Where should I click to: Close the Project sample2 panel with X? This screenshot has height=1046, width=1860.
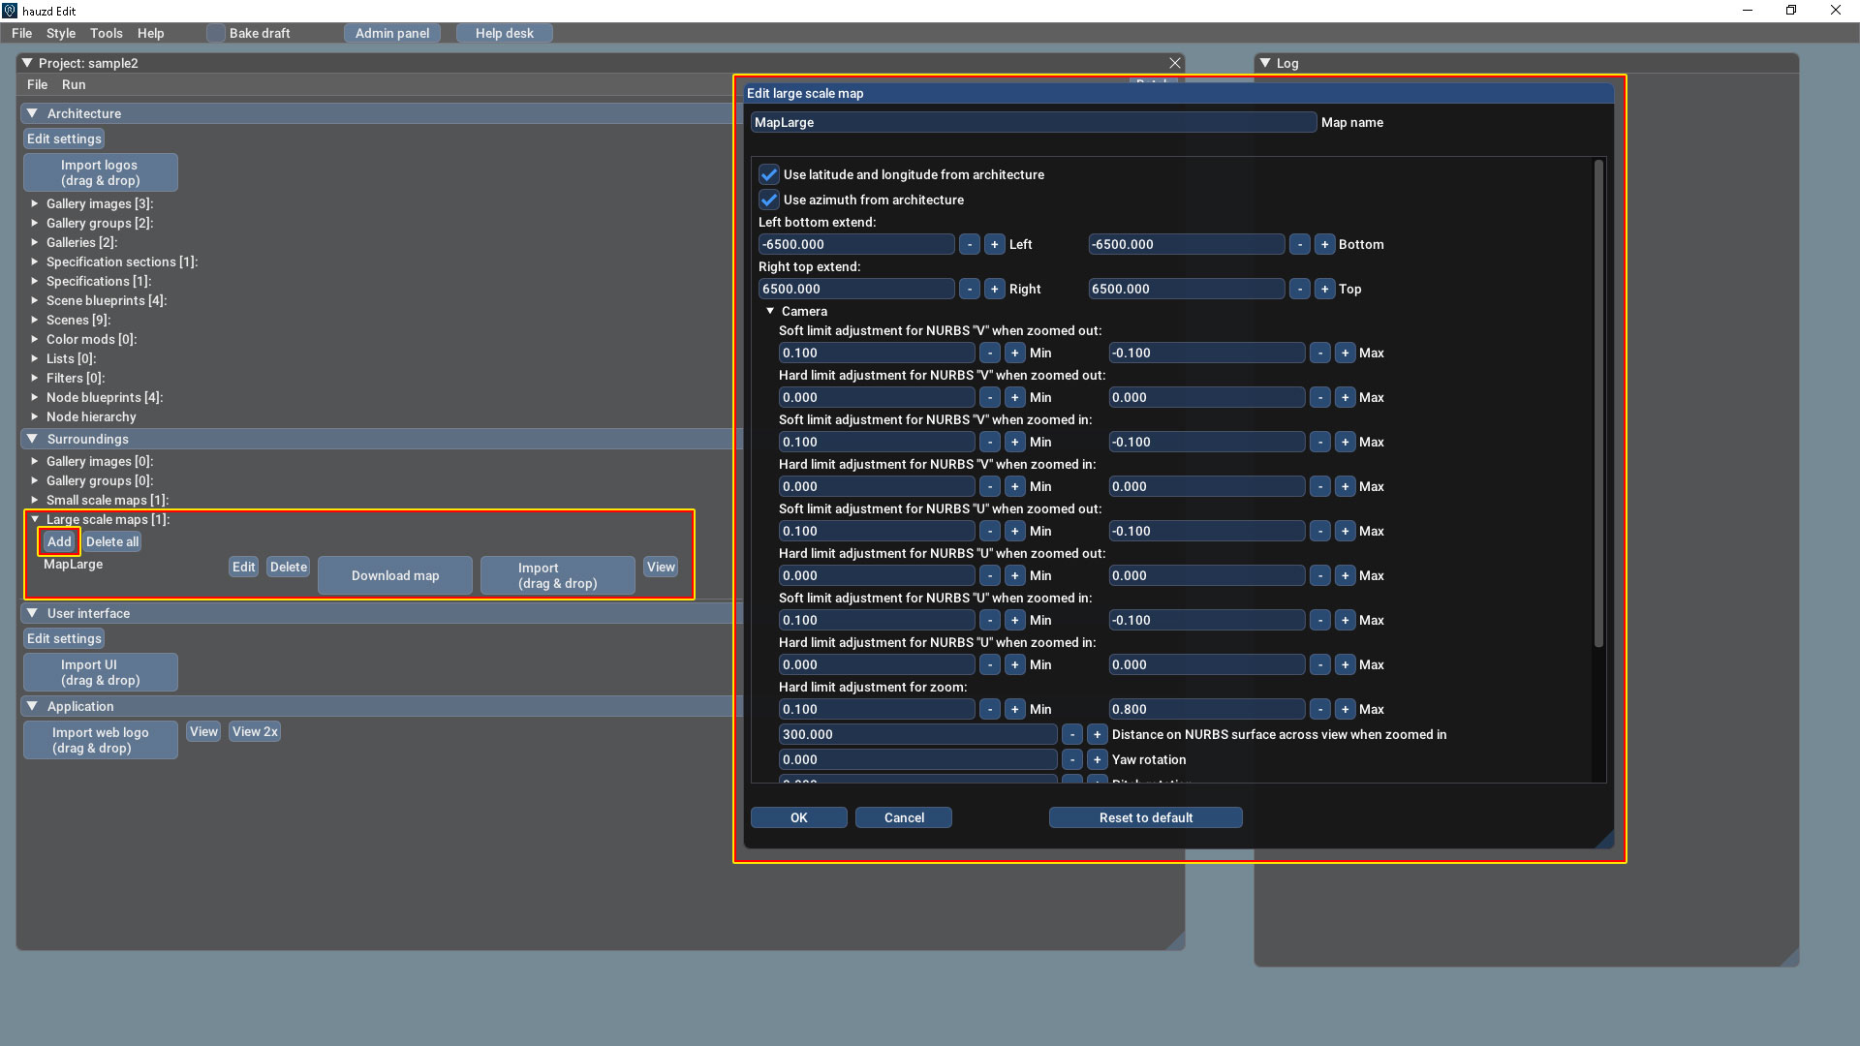pos(1174,63)
